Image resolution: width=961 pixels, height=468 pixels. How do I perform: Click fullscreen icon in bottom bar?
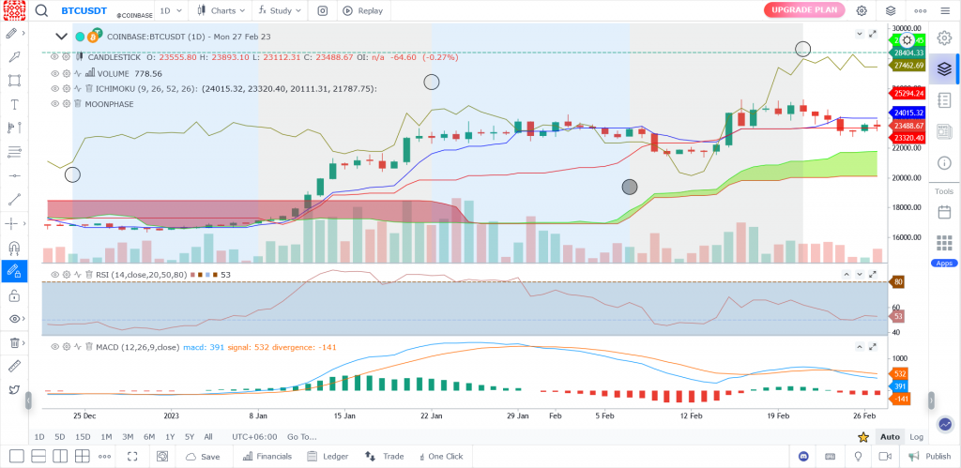tap(132, 457)
